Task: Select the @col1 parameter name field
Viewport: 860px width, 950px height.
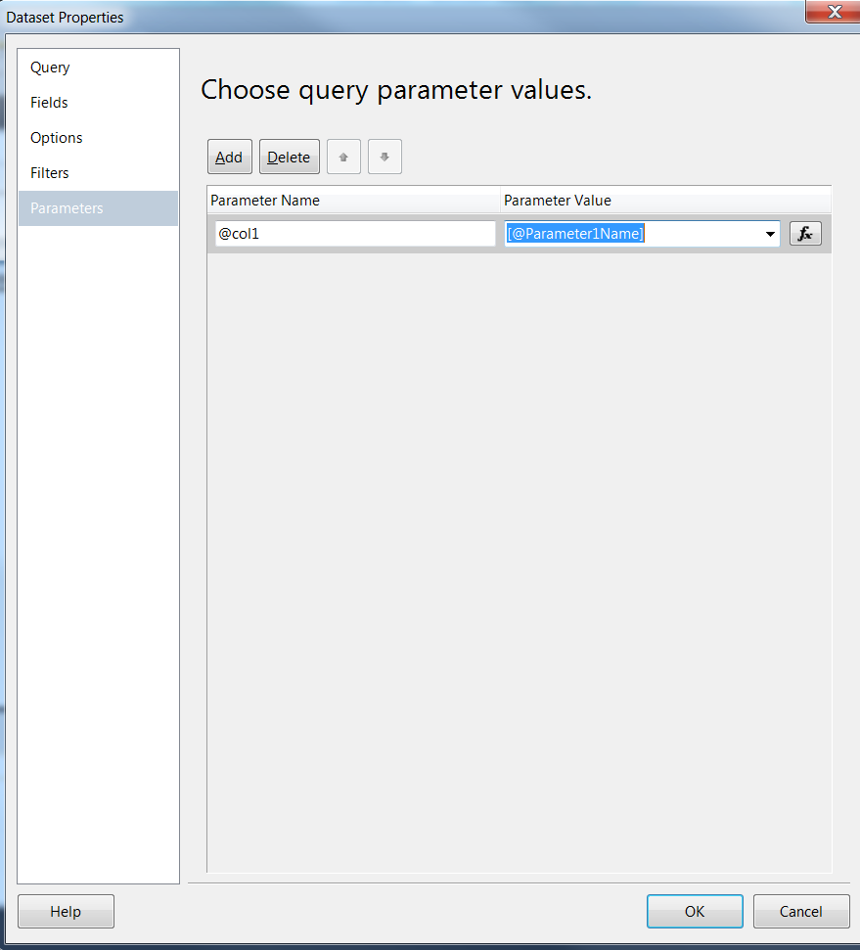Action: [x=352, y=233]
